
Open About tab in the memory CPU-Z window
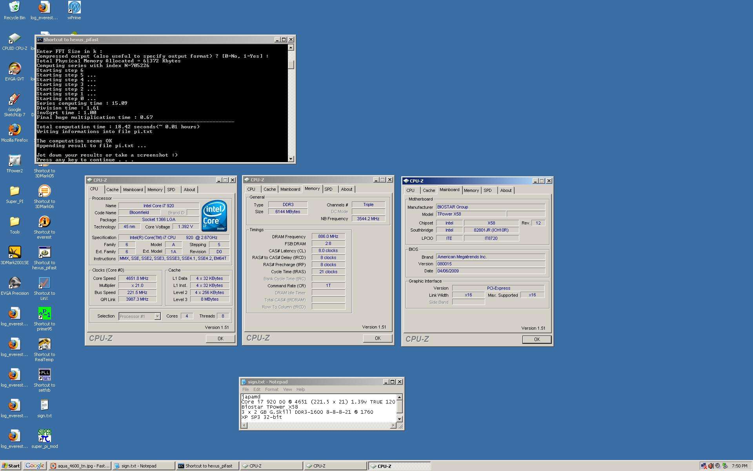pyautogui.click(x=347, y=189)
